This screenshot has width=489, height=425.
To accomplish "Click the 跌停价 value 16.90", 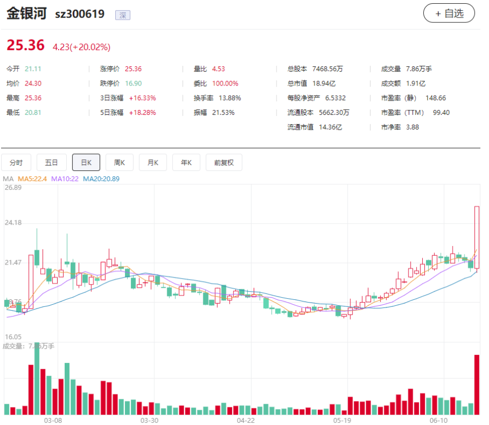I will (134, 84).
